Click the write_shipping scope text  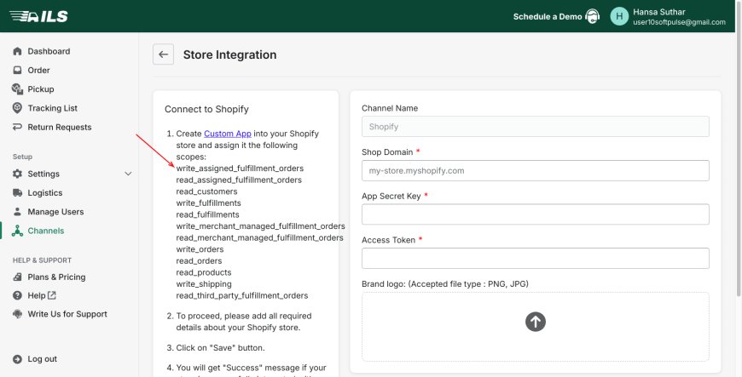[x=204, y=284]
